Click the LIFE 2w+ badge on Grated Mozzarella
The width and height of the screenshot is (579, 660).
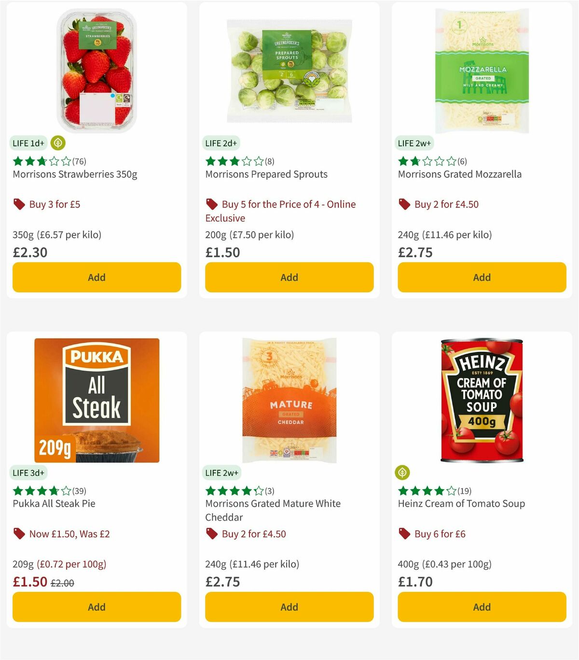click(414, 143)
